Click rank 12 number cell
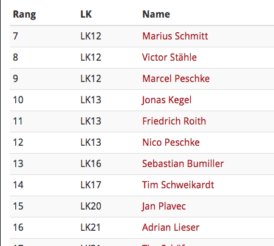 18,143
